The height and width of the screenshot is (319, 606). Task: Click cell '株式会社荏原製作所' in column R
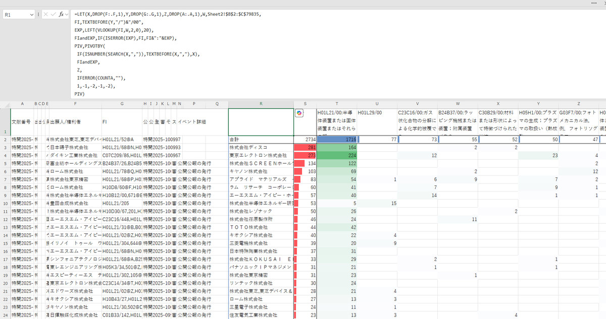(261, 219)
